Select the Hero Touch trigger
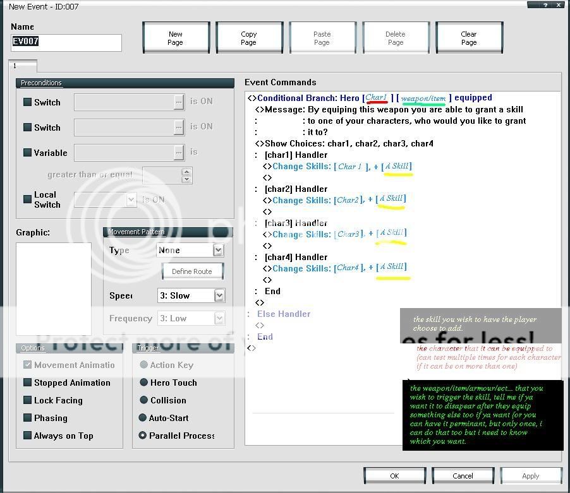This screenshot has width=570, height=493. pyautogui.click(x=143, y=383)
